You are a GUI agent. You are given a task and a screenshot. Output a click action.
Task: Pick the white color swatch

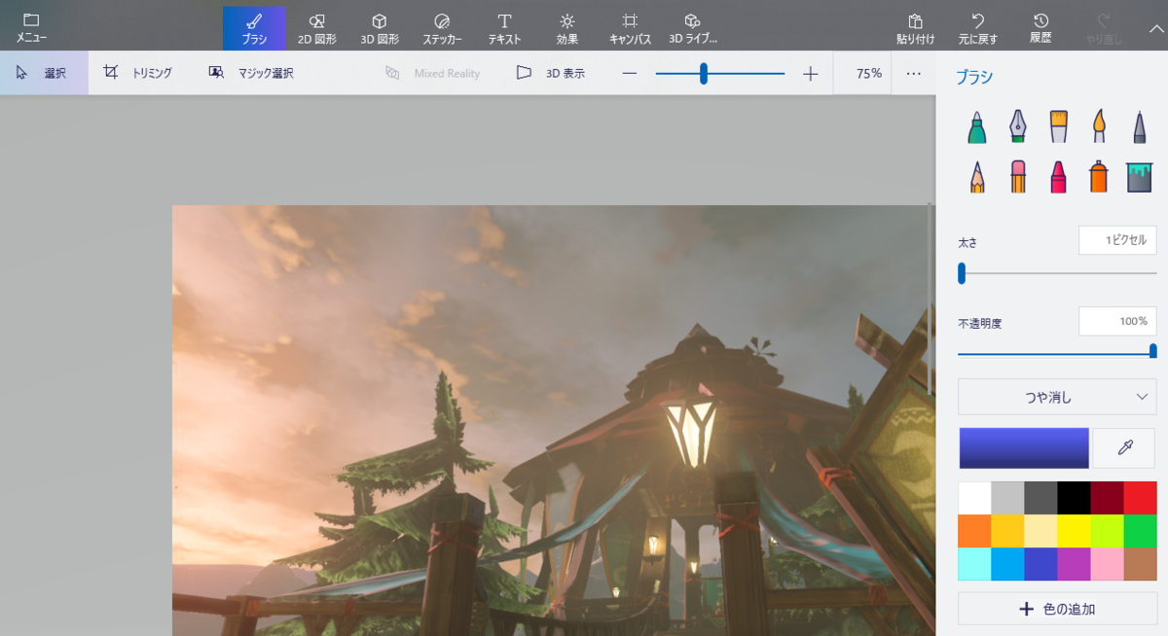click(974, 498)
